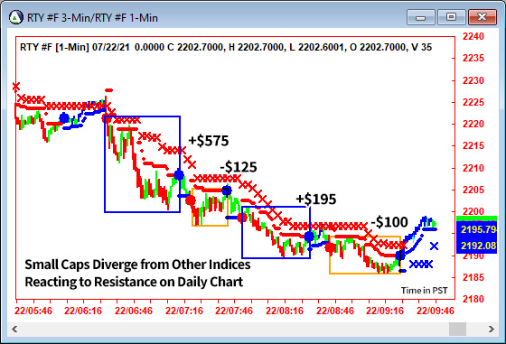Close the RTY #F chart window
The height and width of the screenshot is (344, 506).
point(483,17)
